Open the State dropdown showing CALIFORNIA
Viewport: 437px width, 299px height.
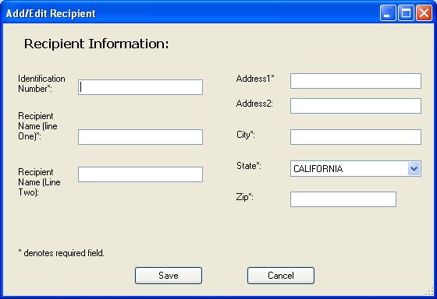pyautogui.click(x=356, y=168)
